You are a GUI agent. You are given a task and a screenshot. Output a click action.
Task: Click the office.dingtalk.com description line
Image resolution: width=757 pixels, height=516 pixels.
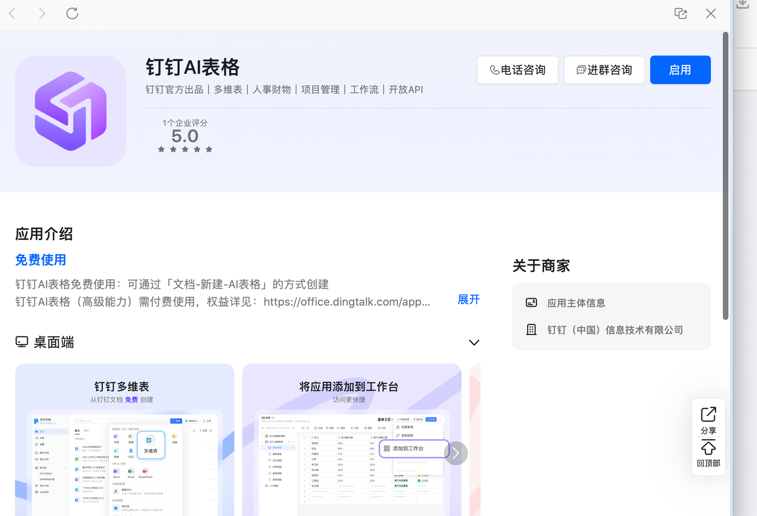223,302
